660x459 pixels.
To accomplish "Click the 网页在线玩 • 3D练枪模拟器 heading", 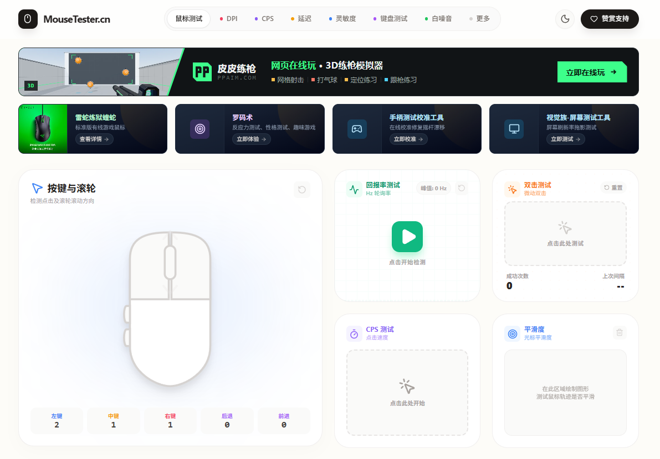I will click(327, 65).
